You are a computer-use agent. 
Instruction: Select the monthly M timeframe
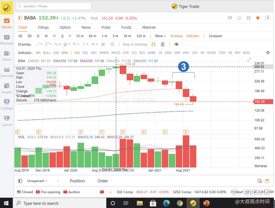(54, 36)
